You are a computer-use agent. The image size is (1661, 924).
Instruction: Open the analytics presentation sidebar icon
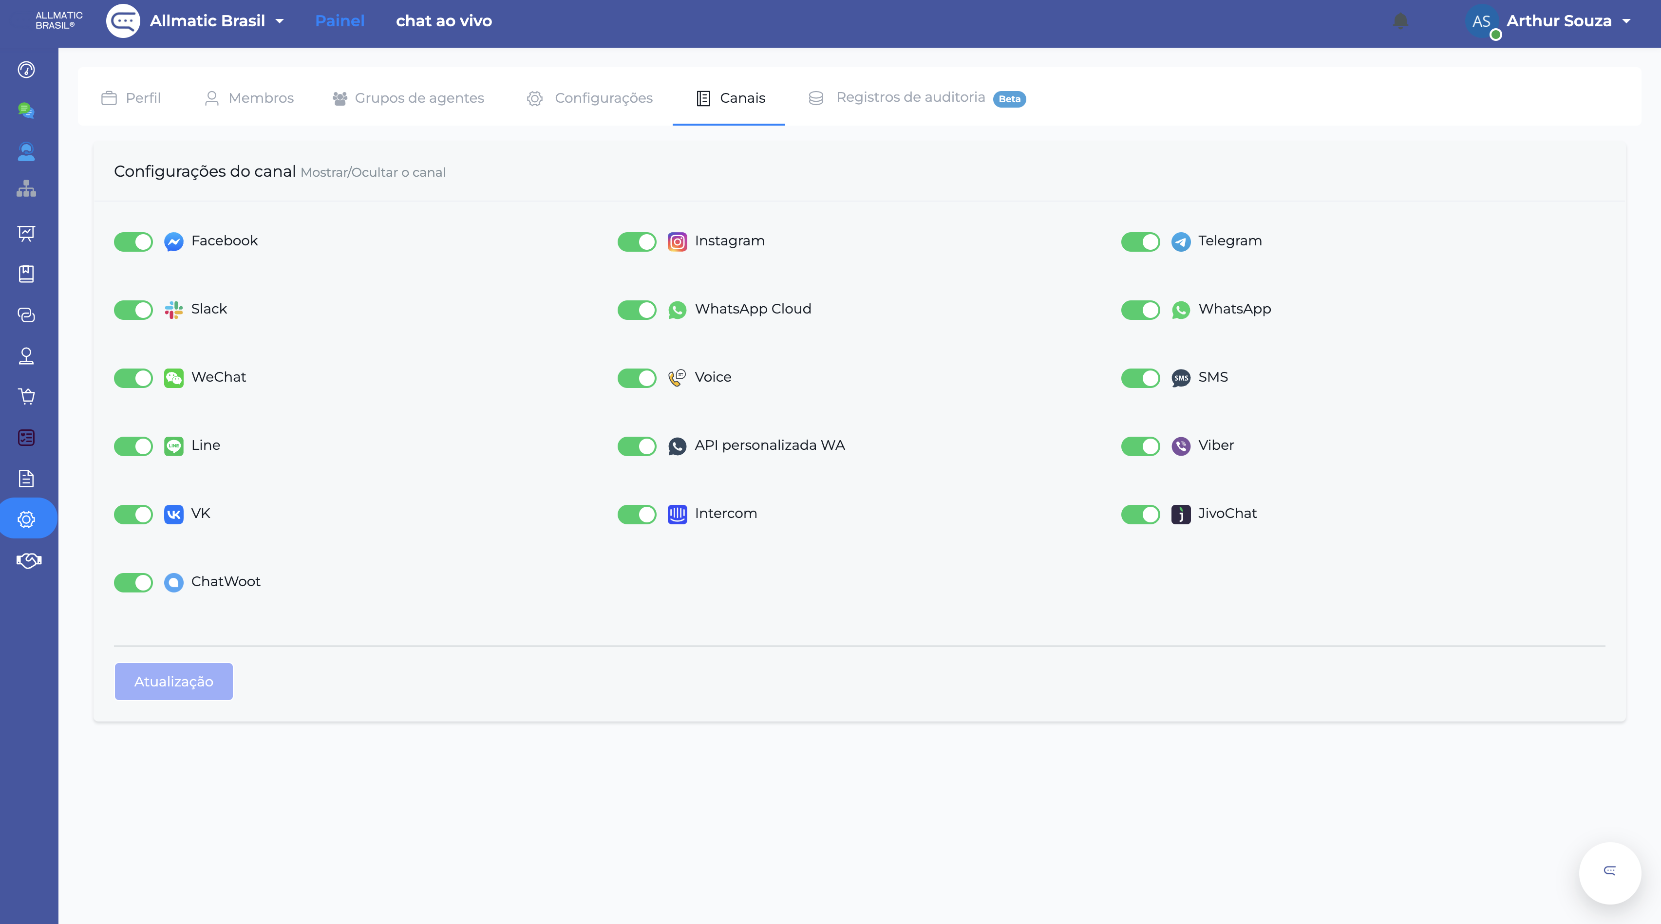point(26,233)
